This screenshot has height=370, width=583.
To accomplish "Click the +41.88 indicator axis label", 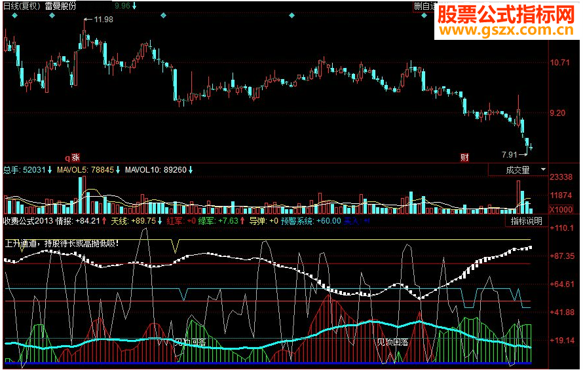I will [562, 312].
